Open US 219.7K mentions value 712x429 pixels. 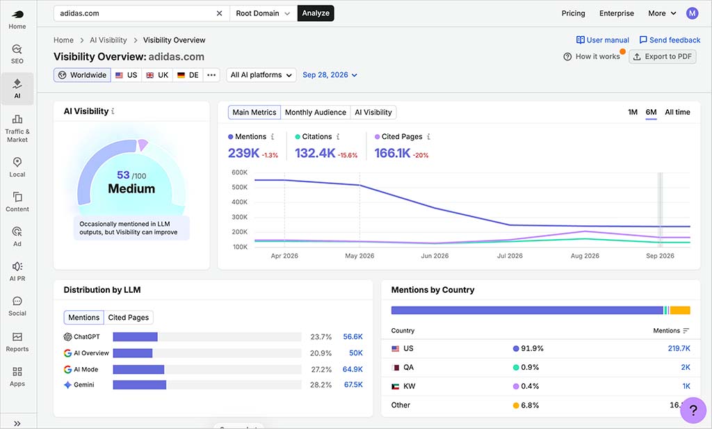pos(679,348)
